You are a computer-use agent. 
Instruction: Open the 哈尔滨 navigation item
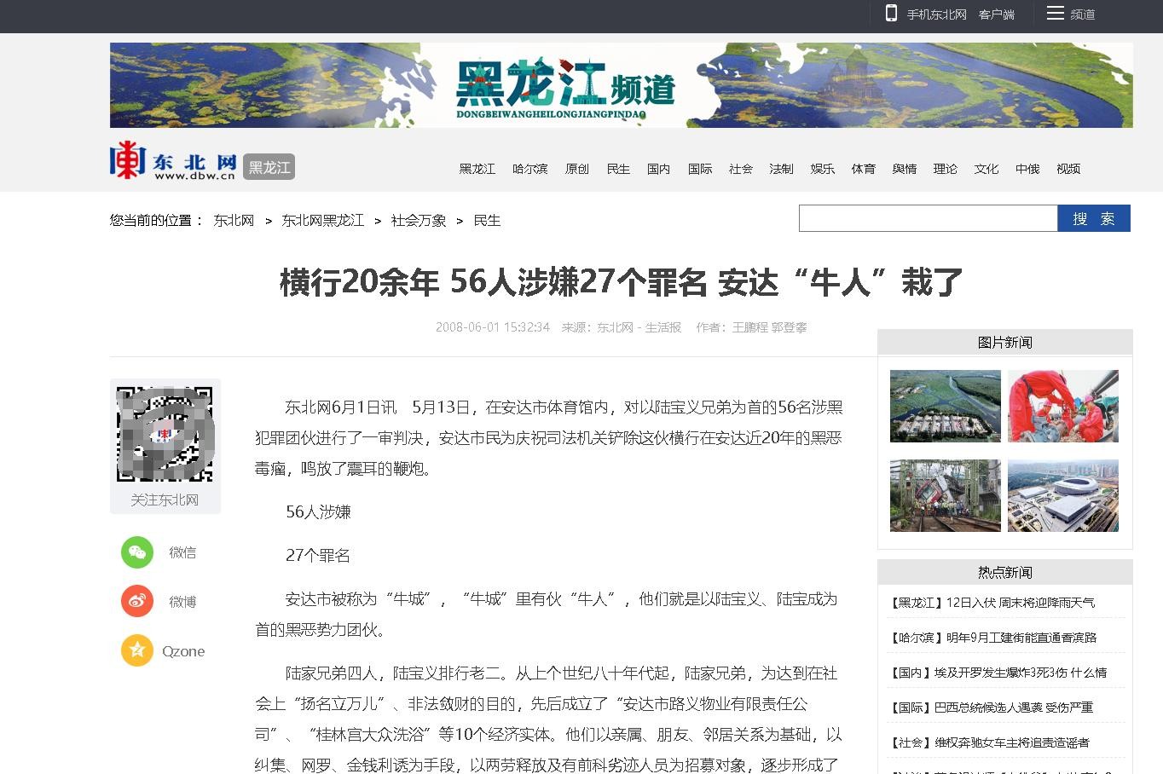[529, 169]
